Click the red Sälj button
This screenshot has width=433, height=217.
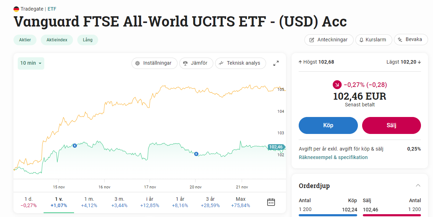point(392,125)
